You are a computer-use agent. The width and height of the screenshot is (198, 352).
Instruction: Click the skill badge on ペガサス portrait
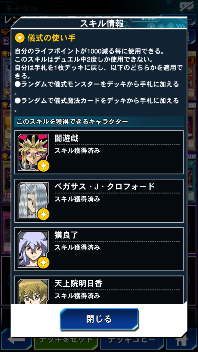43,214
